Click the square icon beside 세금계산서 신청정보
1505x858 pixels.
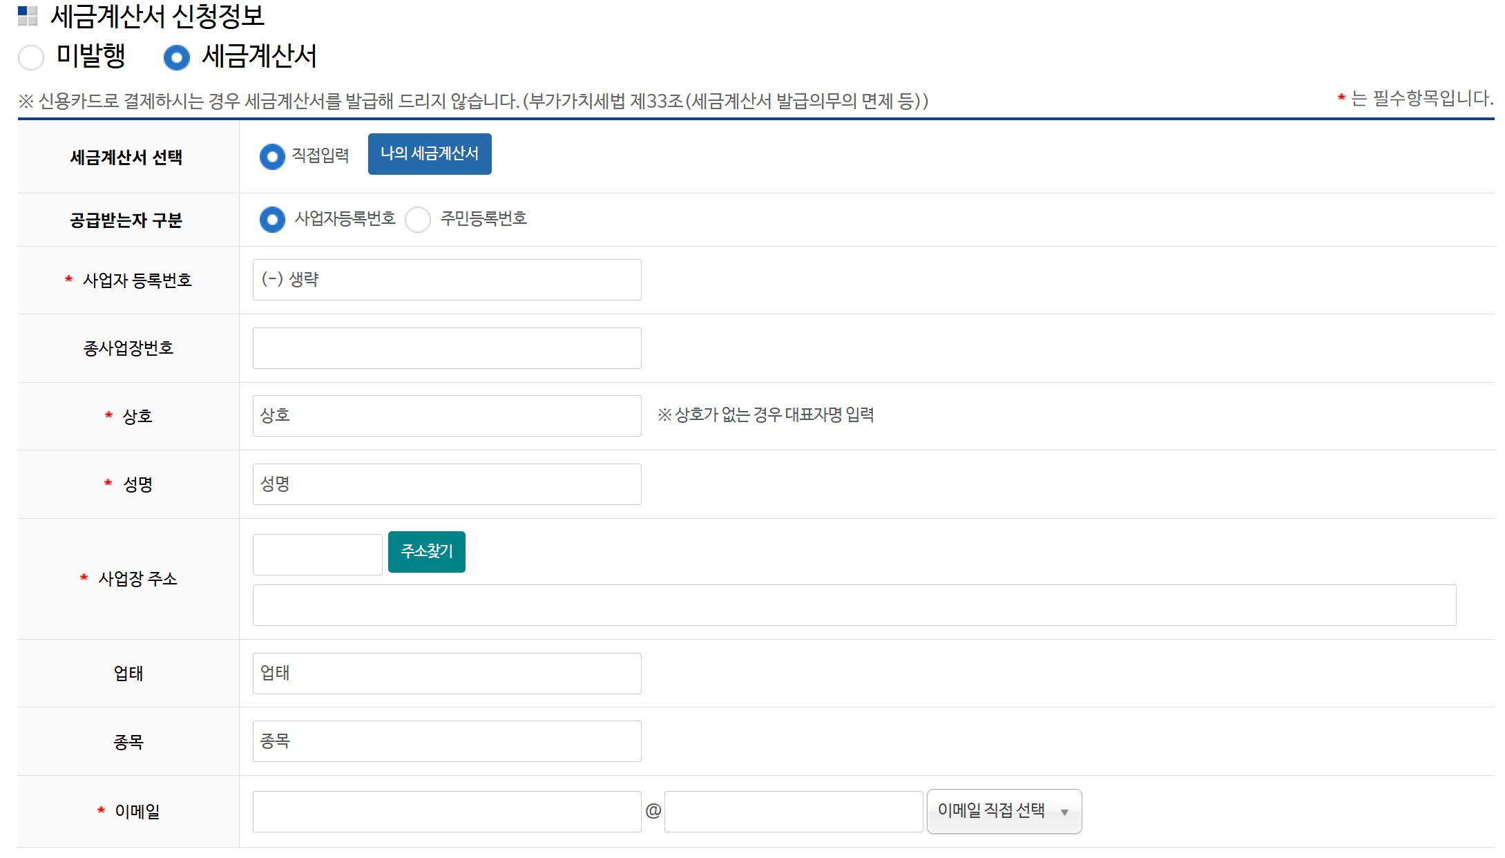[28, 15]
